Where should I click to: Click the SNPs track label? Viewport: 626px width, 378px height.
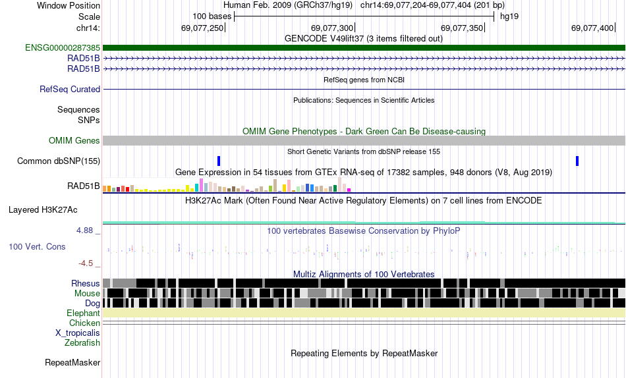[89, 120]
